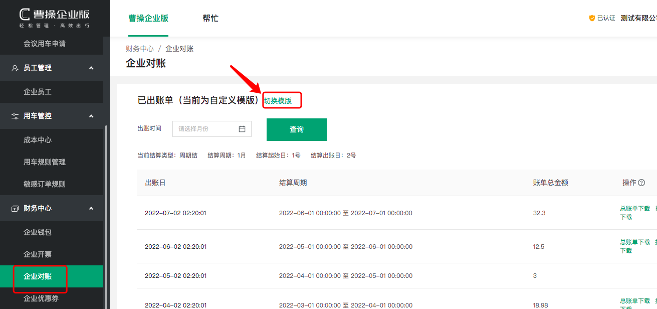Click the amount 32.3
Image resolution: width=657 pixels, height=309 pixels.
[x=539, y=213]
